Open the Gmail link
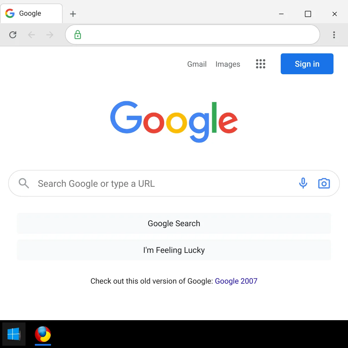Screen dimensions: 348x348 tap(197, 64)
